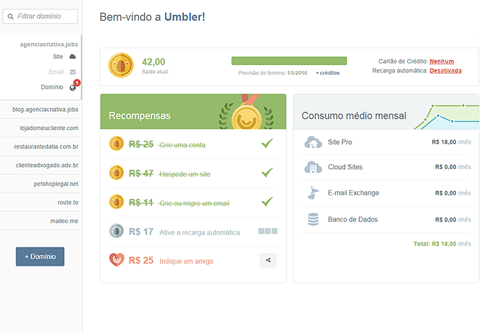Select mailee.me in domain list
The height and width of the screenshot is (333, 480).
[x=41, y=221]
